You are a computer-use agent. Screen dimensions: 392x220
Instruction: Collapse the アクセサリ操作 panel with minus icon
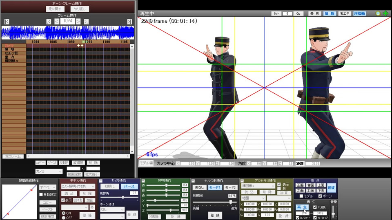point(242,181)
